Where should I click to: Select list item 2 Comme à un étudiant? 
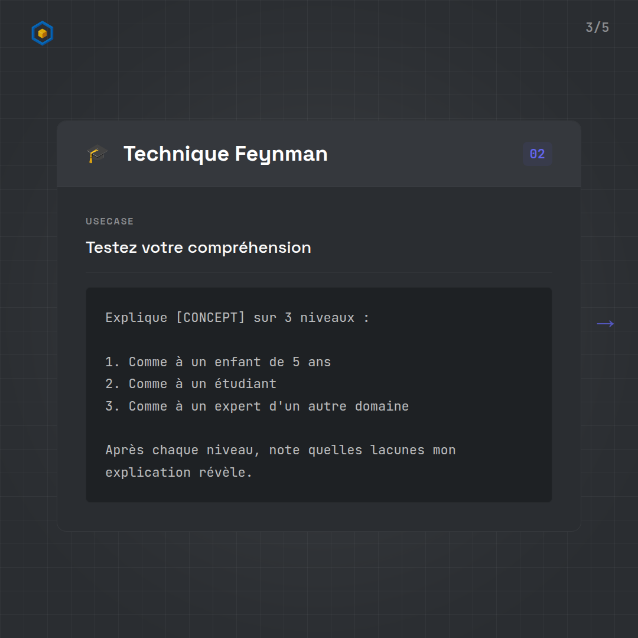[x=191, y=384]
